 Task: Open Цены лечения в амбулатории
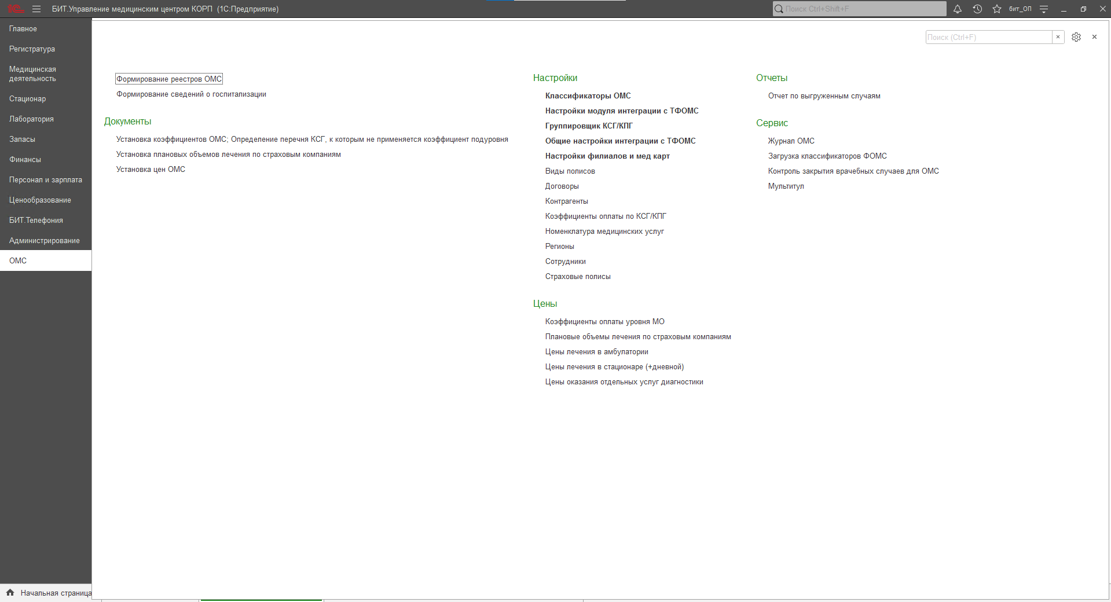point(596,351)
